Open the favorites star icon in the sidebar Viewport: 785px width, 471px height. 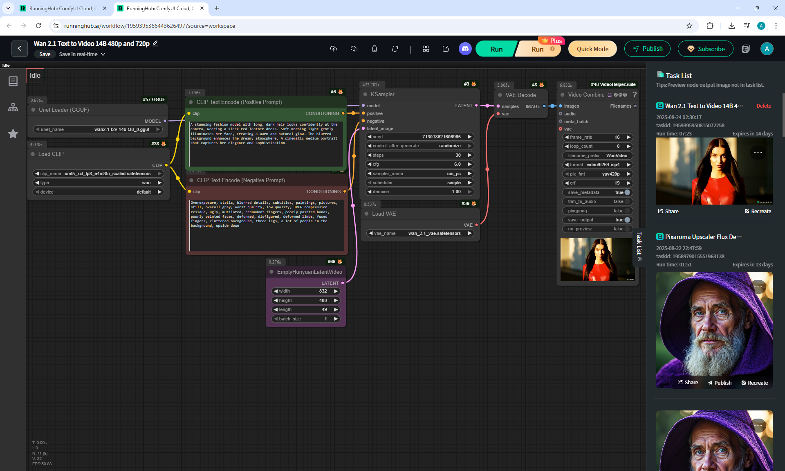(x=13, y=134)
